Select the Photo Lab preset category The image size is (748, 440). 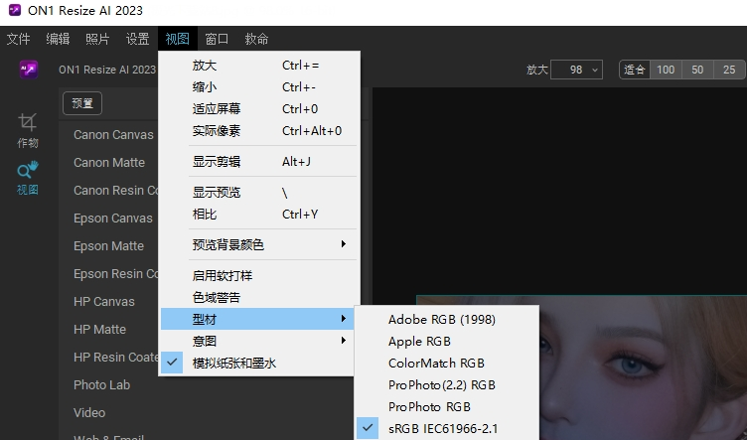point(101,384)
